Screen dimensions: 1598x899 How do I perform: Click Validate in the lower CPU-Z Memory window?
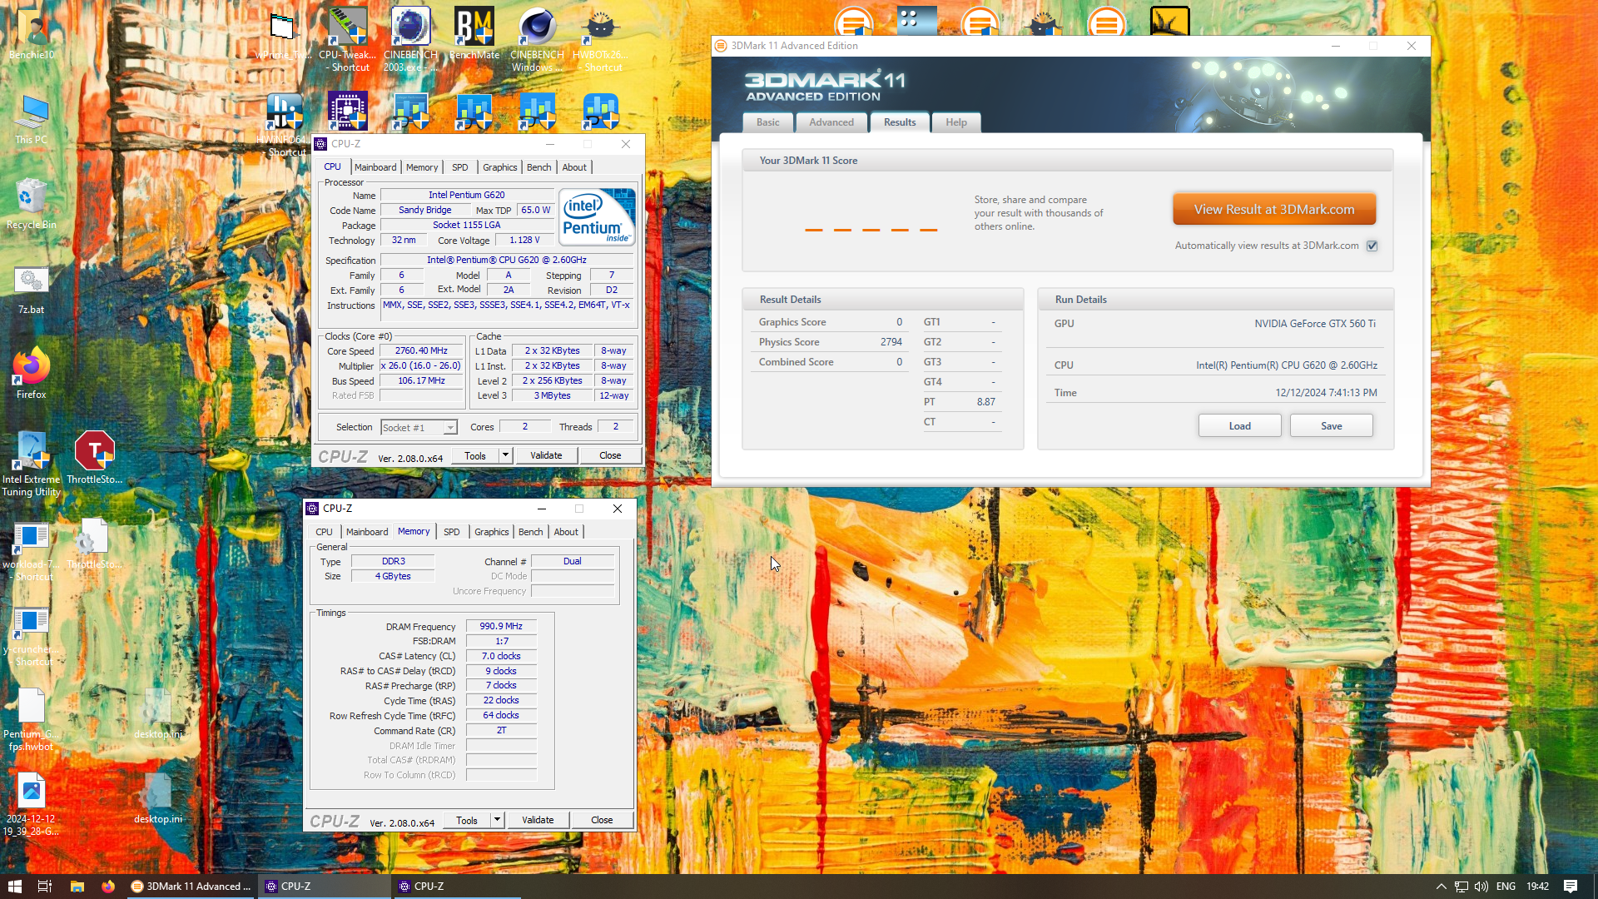pyautogui.click(x=538, y=820)
